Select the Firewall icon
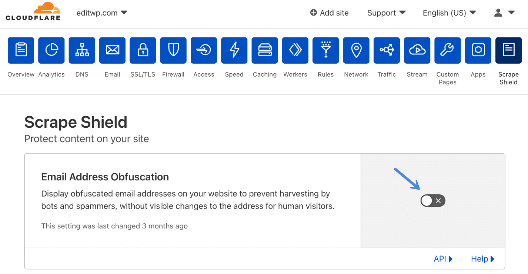 tap(173, 50)
